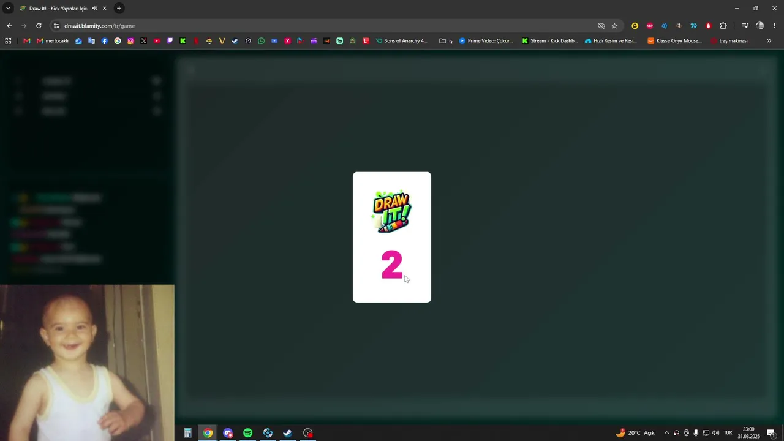The height and width of the screenshot is (441, 784).
Task: Bookmark this page with the star icon
Action: coord(614,26)
